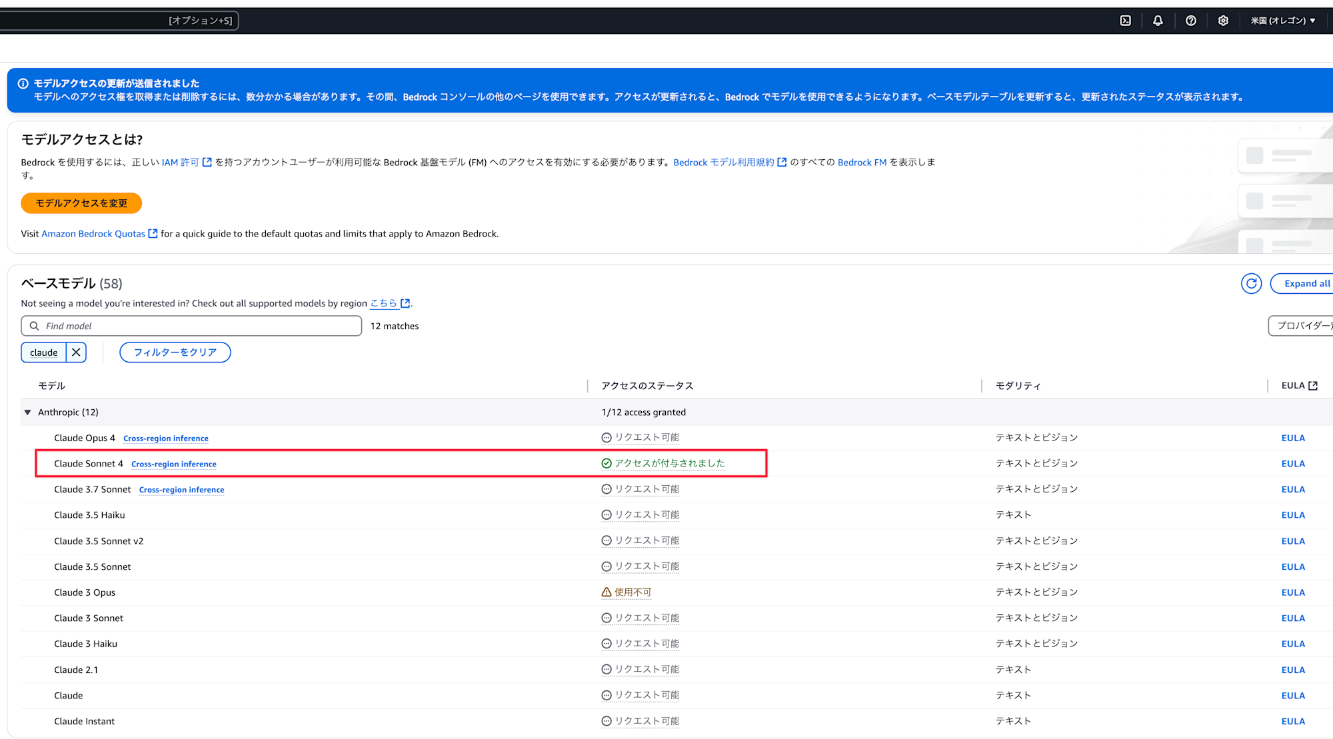1333x739 pixels.
Task: Click 使用不可 status for Claude 3 Opus
Action: 627,592
